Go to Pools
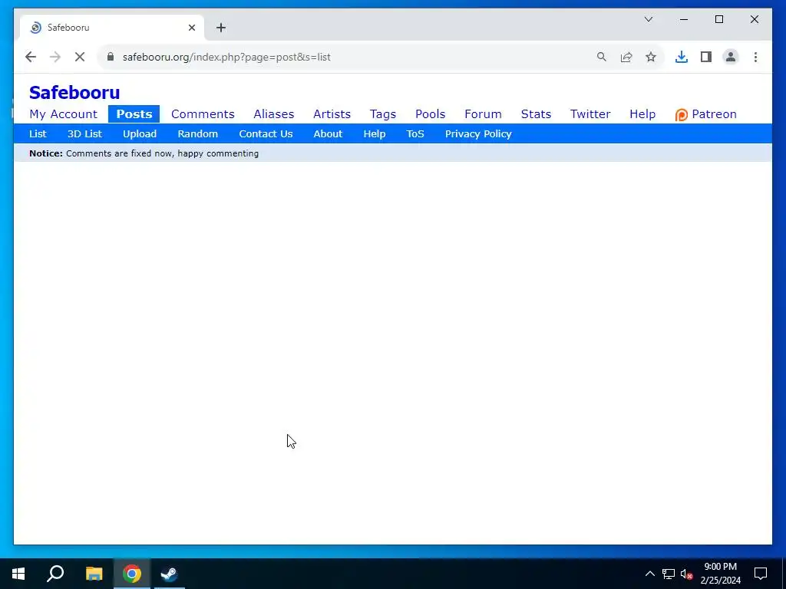786x589 pixels. click(430, 114)
